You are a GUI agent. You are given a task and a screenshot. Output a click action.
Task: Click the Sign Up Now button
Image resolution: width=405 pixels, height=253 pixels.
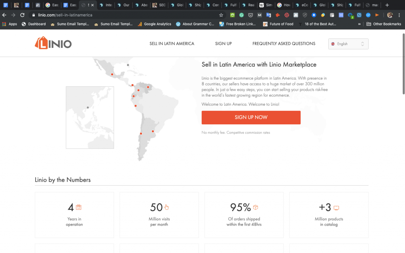[251, 118]
